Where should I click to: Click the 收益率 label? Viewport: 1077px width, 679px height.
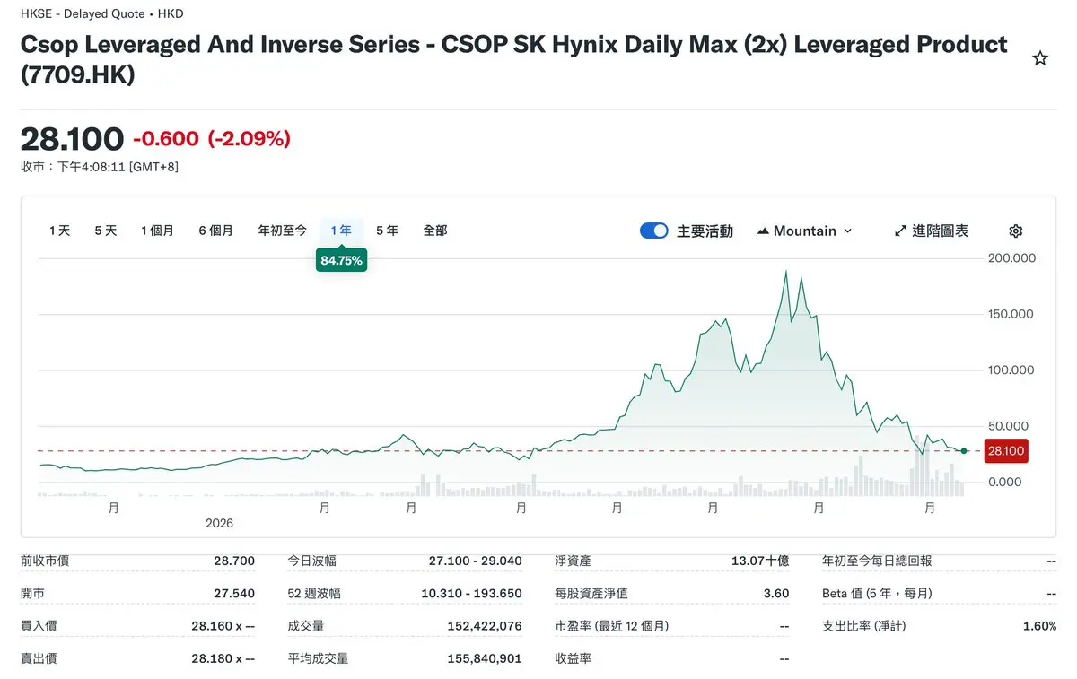pos(574,658)
